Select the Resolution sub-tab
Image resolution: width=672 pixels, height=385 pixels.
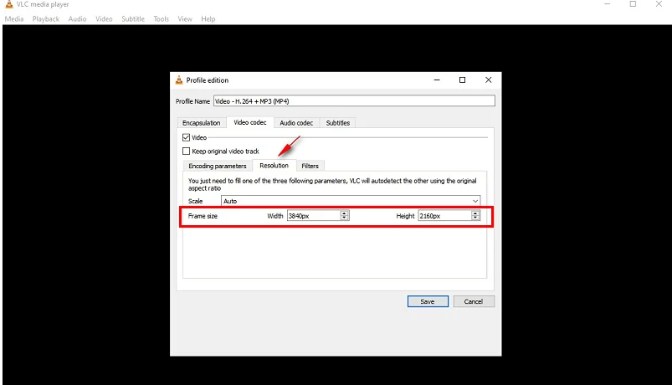[x=274, y=166]
